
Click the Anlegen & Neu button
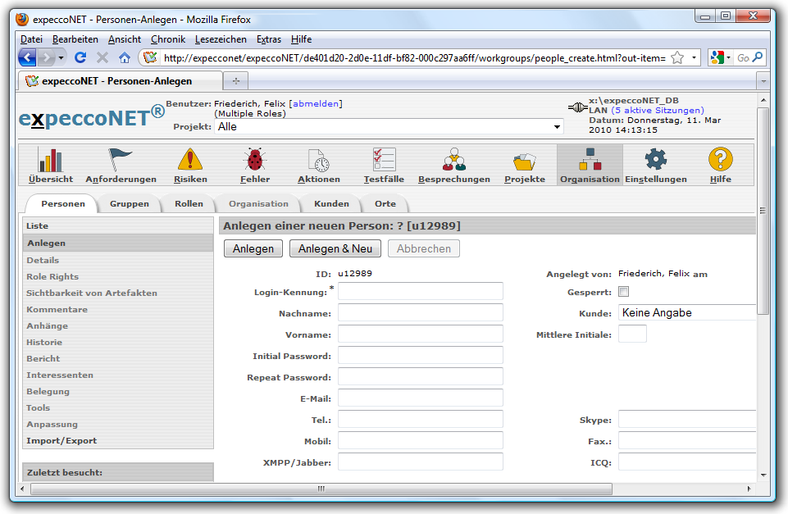pos(335,248)
